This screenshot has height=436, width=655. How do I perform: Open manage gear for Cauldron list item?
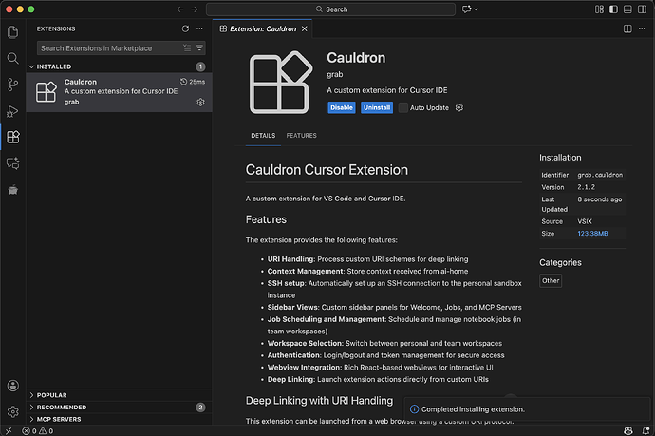[200, 102]
